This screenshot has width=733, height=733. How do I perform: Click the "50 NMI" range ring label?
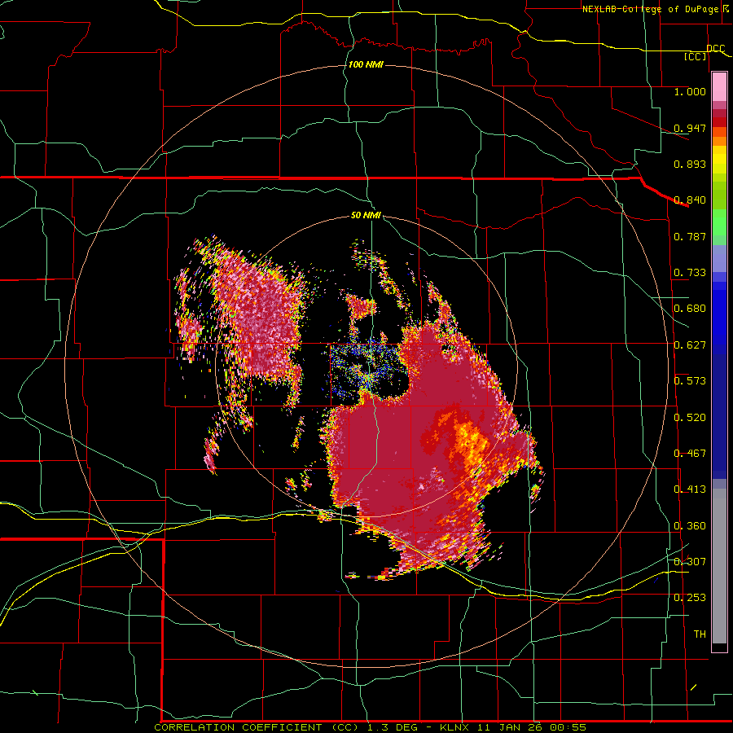click(366, 216)
